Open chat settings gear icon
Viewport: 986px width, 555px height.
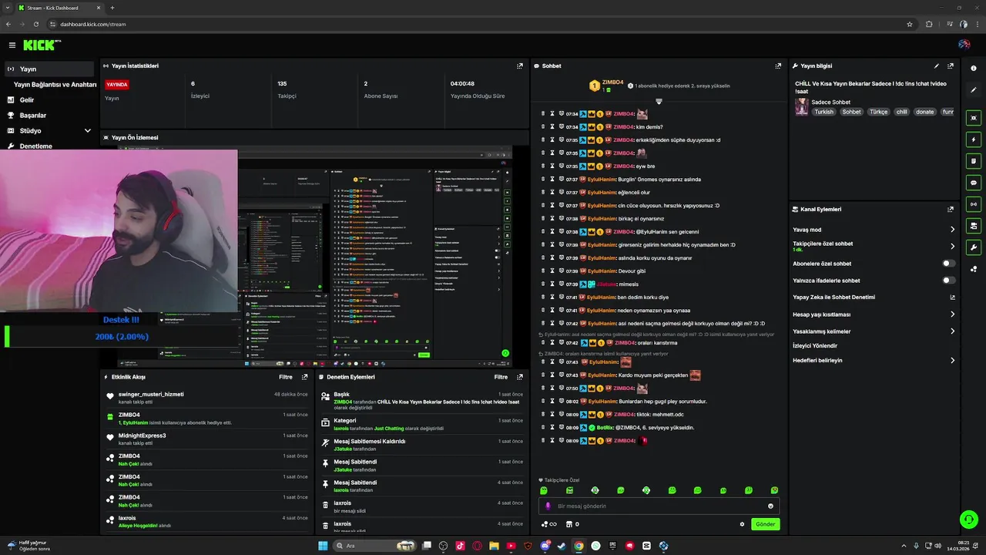point(743,524)
